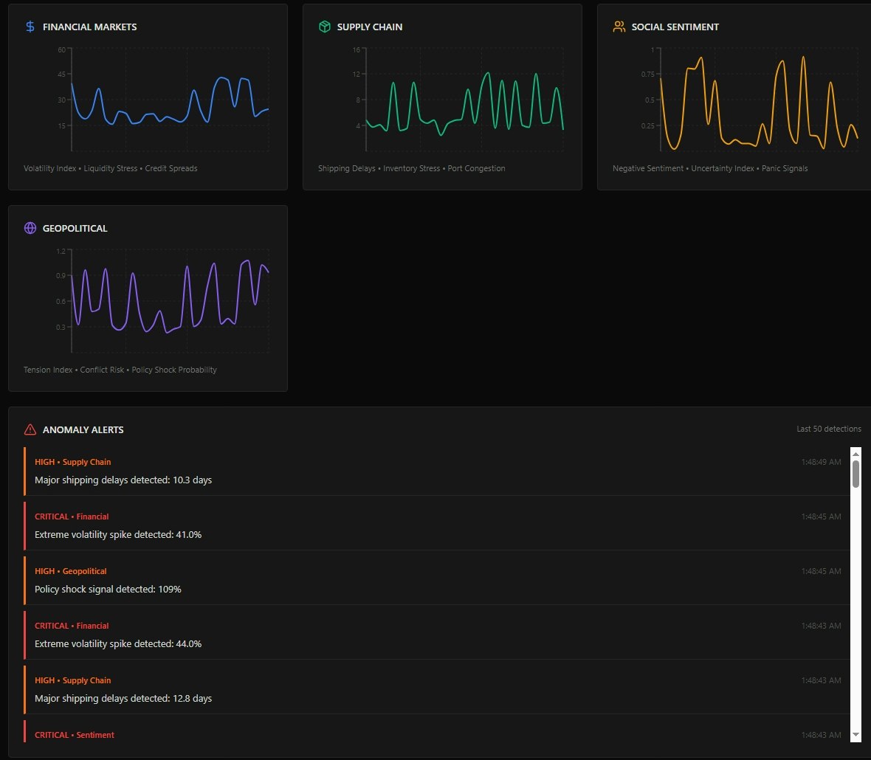Click the Financial Markets dollar icon
The height and width of the screenshot is (760, 871).
tap(30, 27)
